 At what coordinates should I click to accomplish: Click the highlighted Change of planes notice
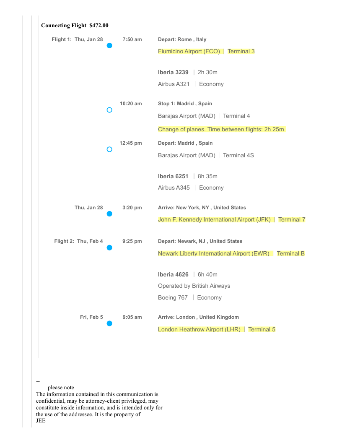[x=221, y=130]
